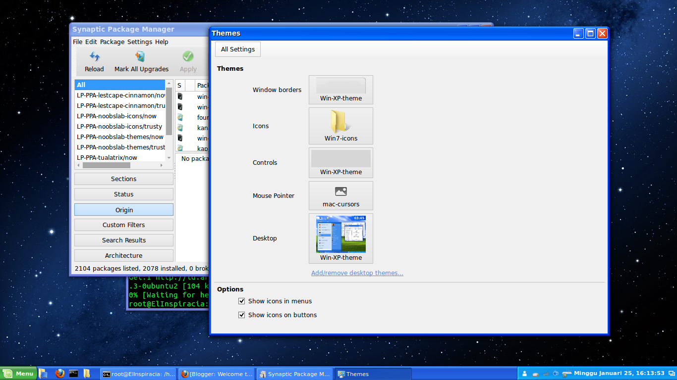Select the Win7-icons theme thumbnail
Screen dimensions: 677x380
[340, 125]
